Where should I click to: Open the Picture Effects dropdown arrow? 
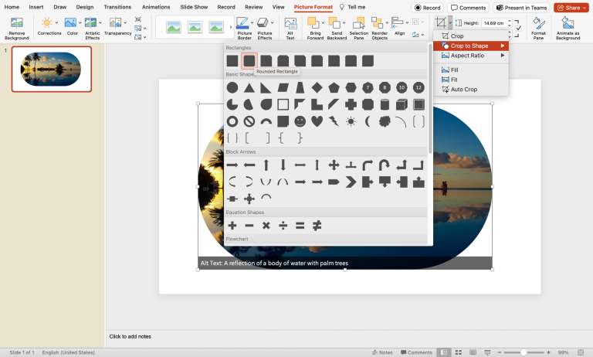pyautogui.click(x=272, y=22)
